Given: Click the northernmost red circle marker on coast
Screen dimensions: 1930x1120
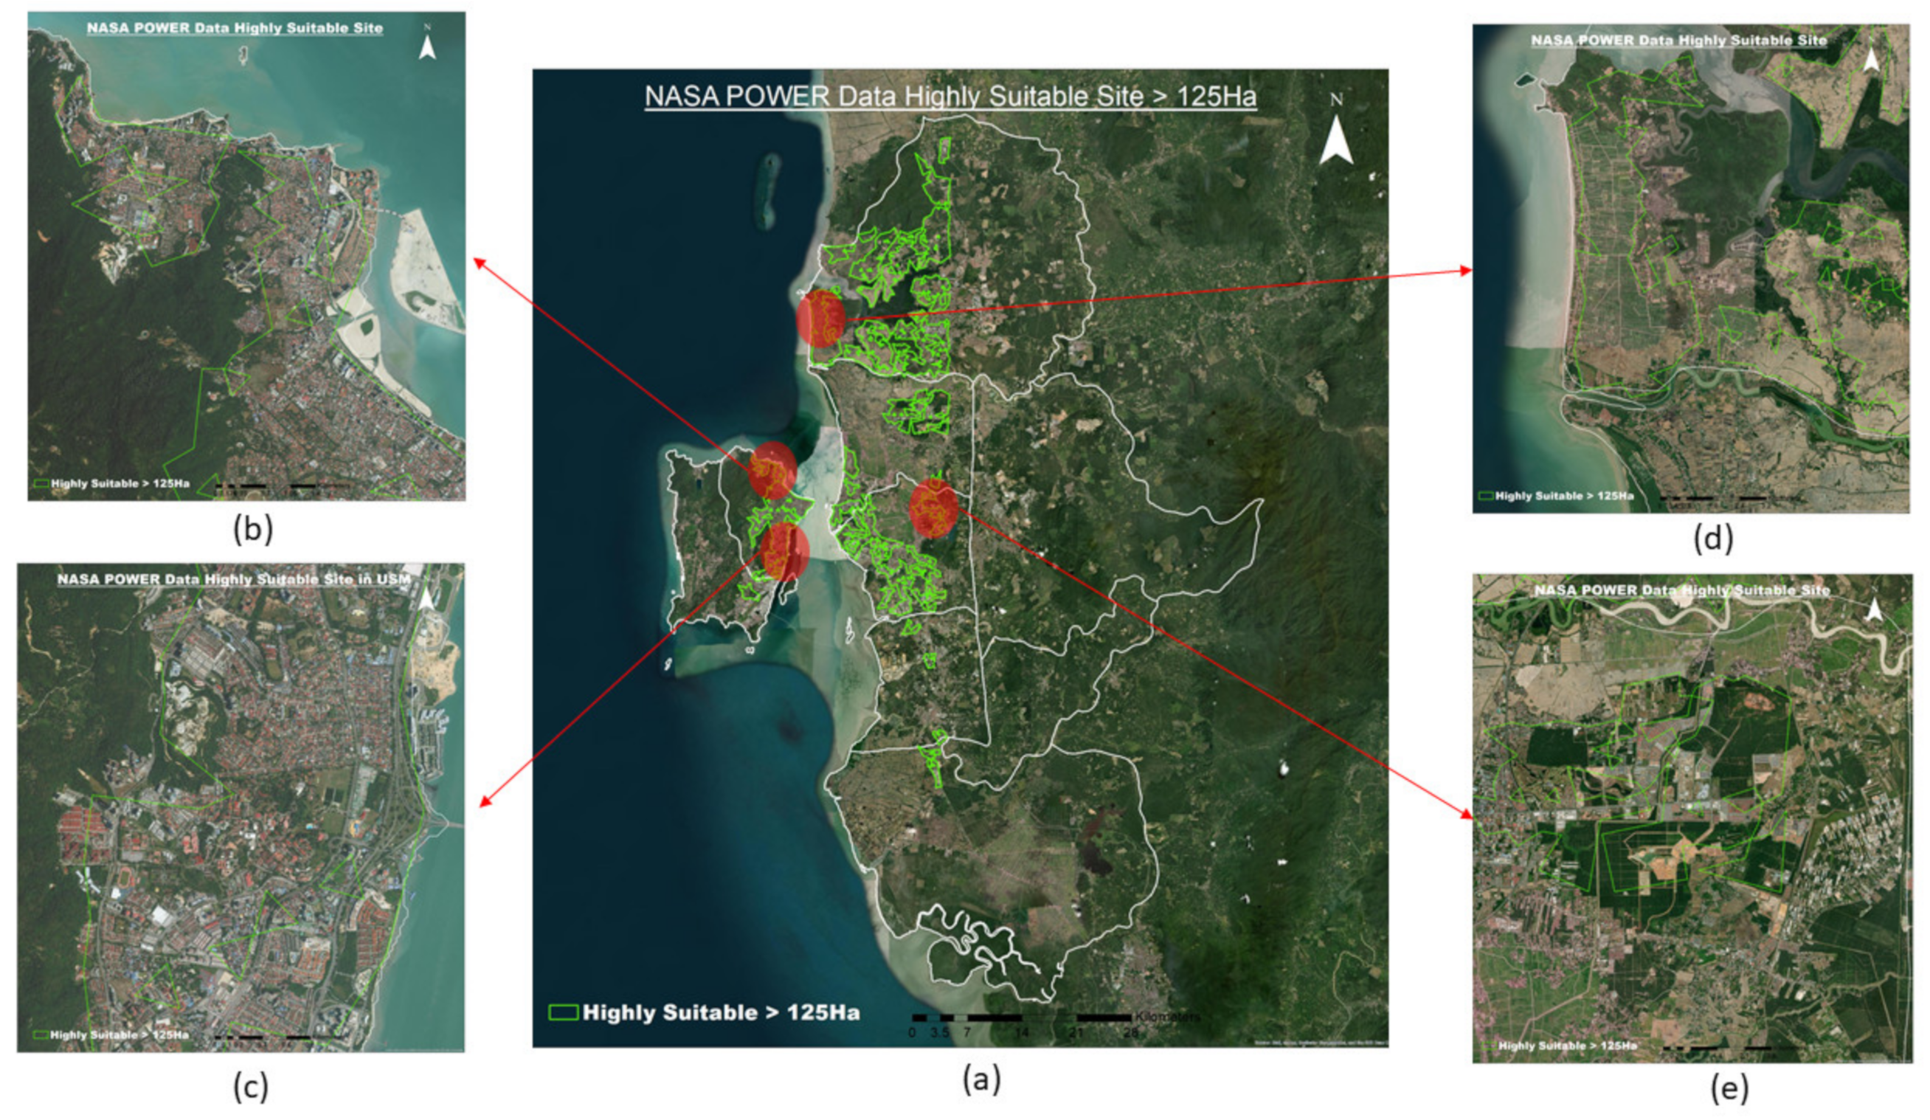Looking at the screenshot, I should 820,318.
